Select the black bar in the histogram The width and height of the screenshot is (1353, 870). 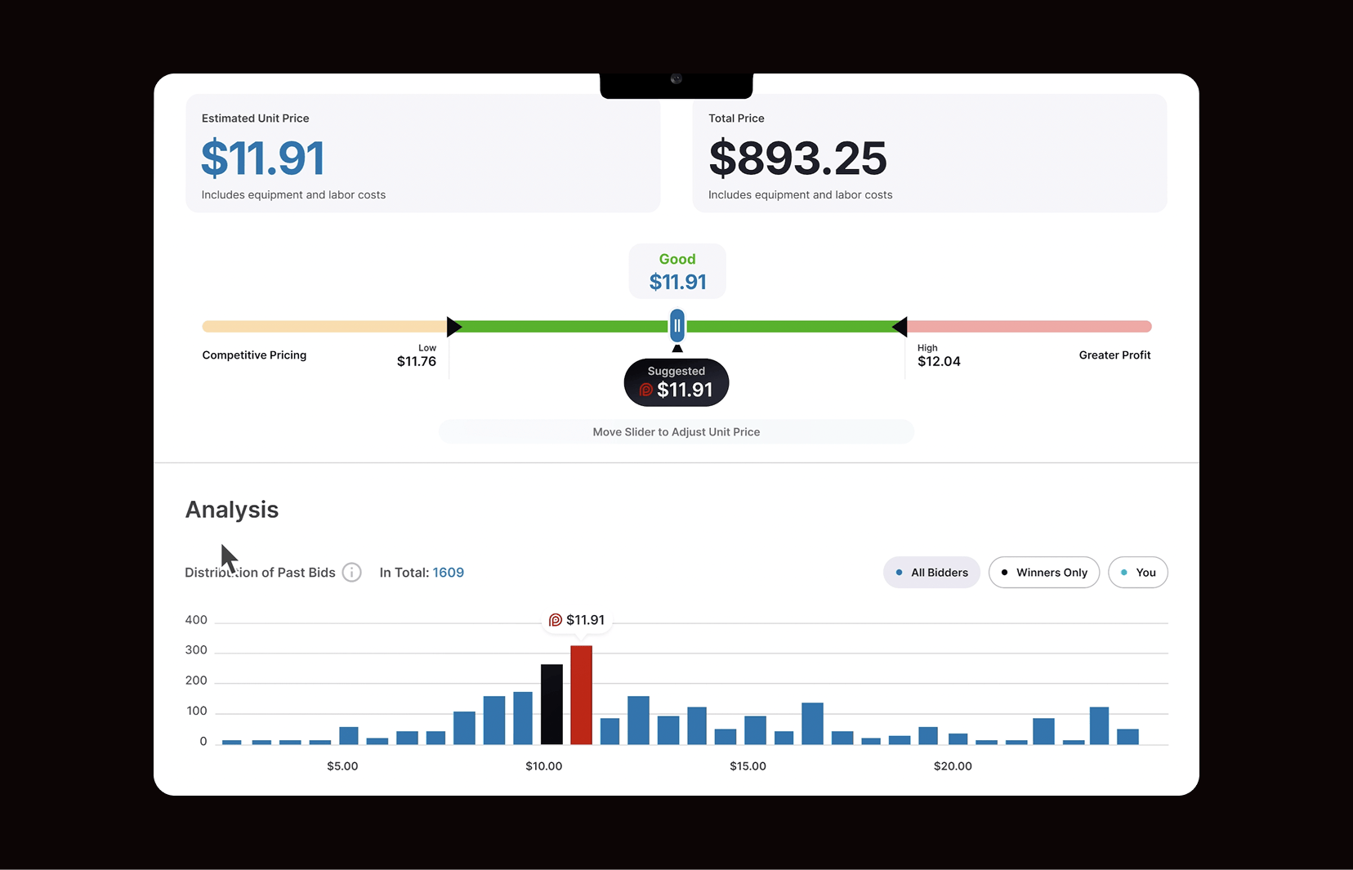551,704
